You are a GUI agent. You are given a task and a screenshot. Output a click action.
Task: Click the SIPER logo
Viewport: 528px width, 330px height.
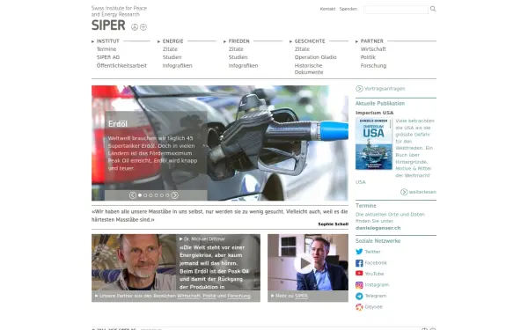108,26
